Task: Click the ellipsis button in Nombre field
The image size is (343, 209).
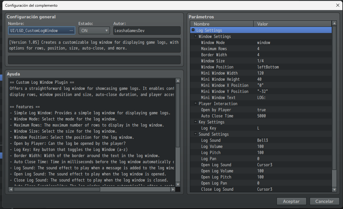Action: pyautogui.click(x=71, y=31)
